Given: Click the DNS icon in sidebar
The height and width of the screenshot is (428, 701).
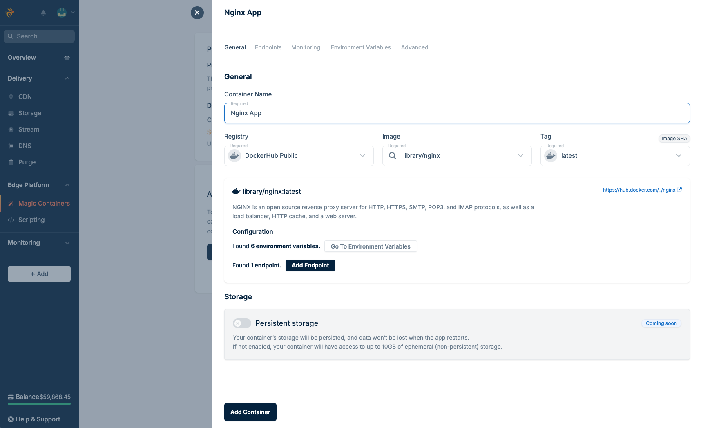Looking at the screenshot, I should 11,146.
